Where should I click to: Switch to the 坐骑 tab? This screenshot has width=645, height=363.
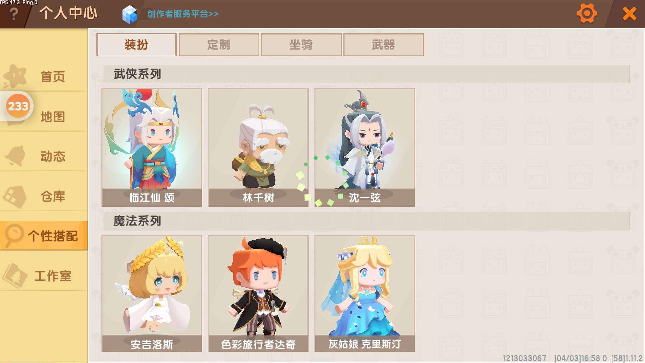pyautogui.click(x=301, y=44)
